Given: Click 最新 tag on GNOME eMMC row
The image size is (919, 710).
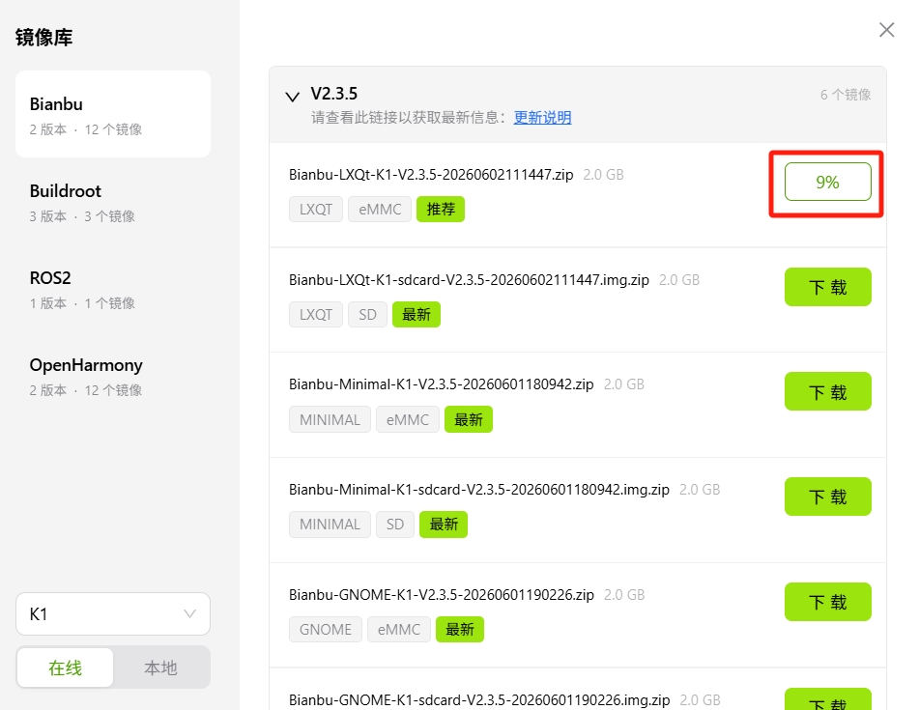Looking at the screenshot, I should click(460, 629).
